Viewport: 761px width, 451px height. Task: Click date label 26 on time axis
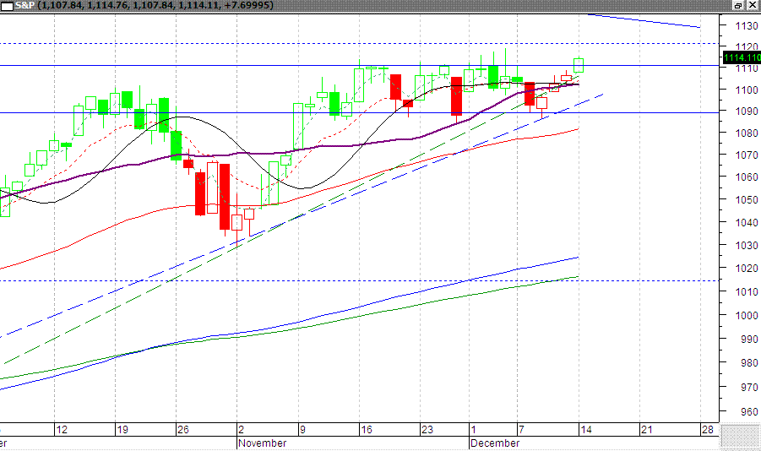[x=183, y=430]
